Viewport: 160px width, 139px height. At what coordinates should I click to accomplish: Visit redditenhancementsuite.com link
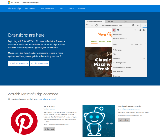(x=130, y=109)
